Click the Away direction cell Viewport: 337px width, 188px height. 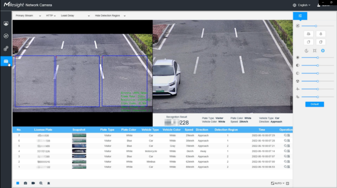click(203, 151)
